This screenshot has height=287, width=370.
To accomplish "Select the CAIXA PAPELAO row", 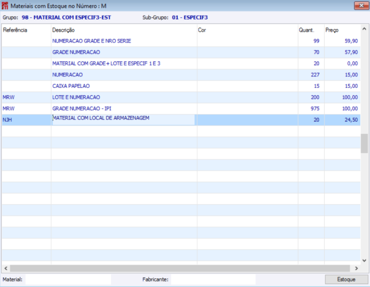I will click(181, 86).
